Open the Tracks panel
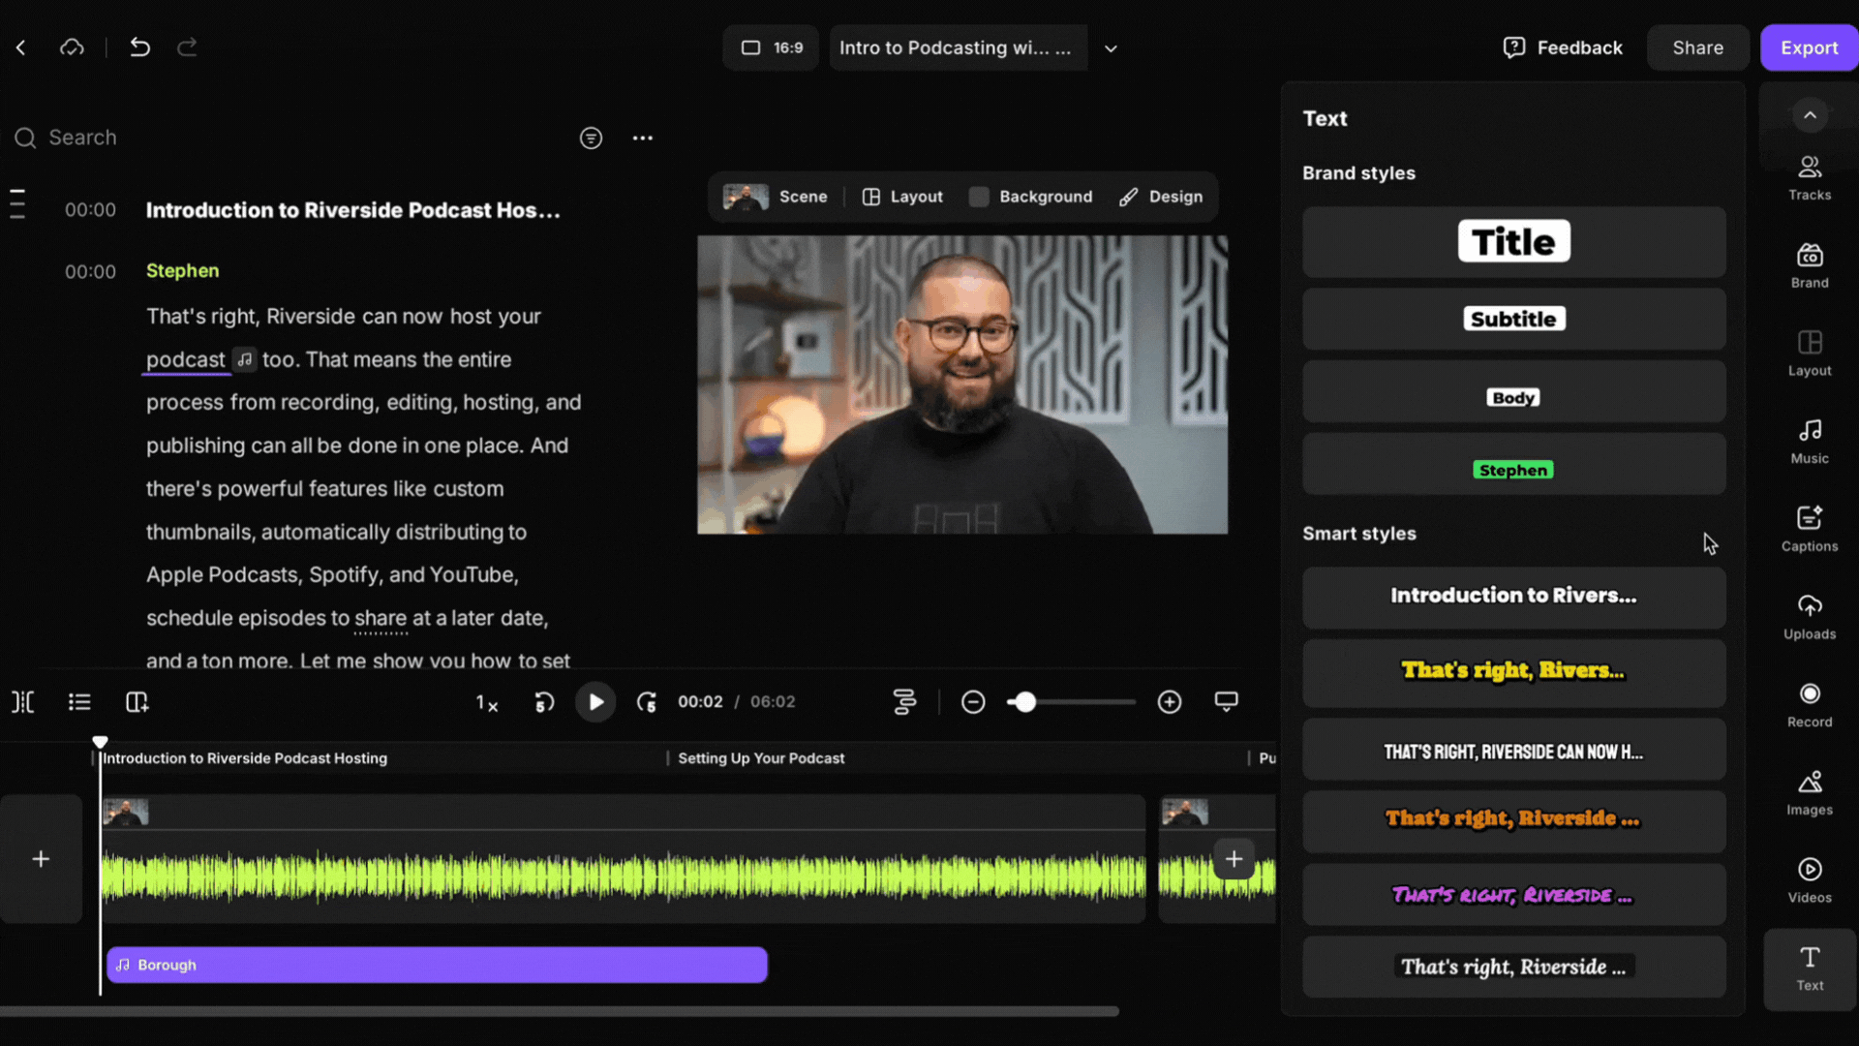The image size is (1859, 1046). click(x=1810, y=178)
